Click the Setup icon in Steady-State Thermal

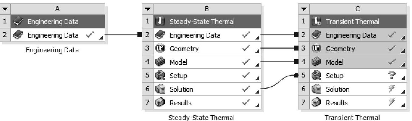[x=160, y=76]
